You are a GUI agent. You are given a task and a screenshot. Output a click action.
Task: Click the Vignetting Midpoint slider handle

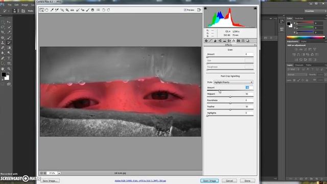click(x=230, y=97)
